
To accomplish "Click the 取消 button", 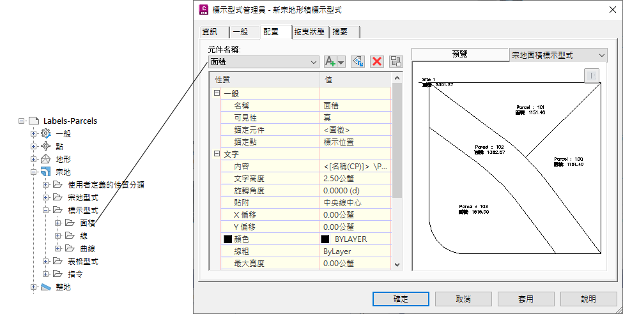I will [463, 299].
